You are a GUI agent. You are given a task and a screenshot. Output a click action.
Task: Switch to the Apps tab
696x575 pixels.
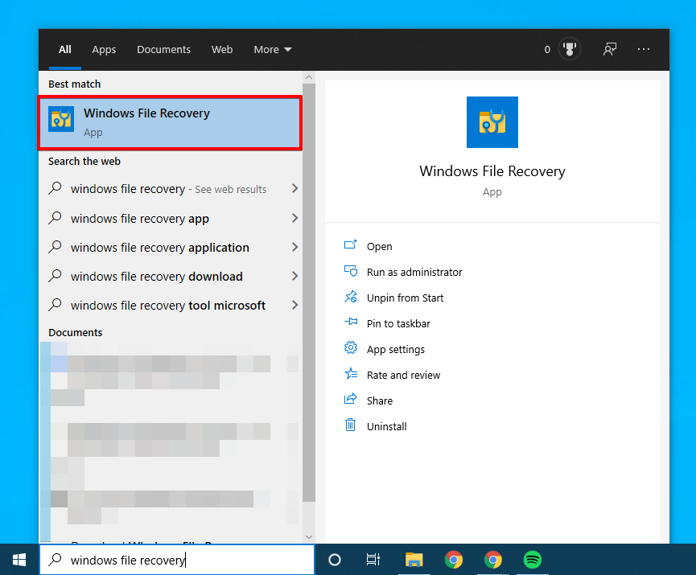point(104,49)
